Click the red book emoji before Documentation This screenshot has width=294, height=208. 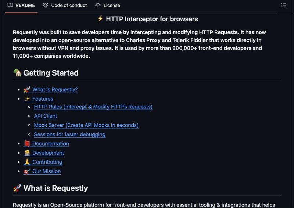tap(27, 144)
